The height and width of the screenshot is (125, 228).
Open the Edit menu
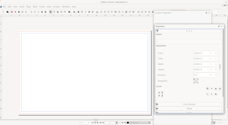click(x=9, y=7)
